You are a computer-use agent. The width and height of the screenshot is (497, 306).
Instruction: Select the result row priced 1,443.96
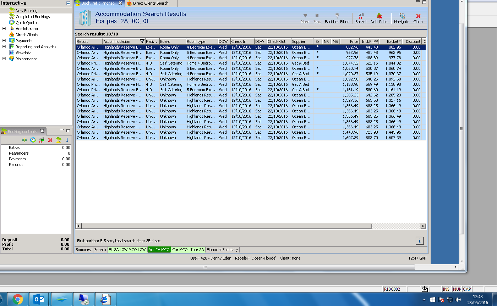click(x=251, y=132)
